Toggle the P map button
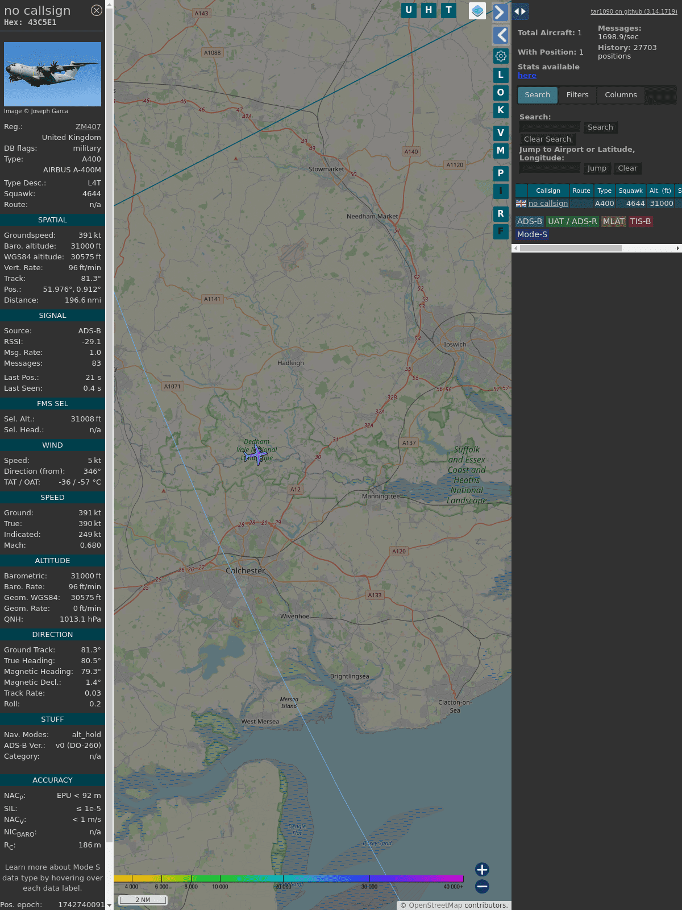The image size is (682, 910). point(501,173)
